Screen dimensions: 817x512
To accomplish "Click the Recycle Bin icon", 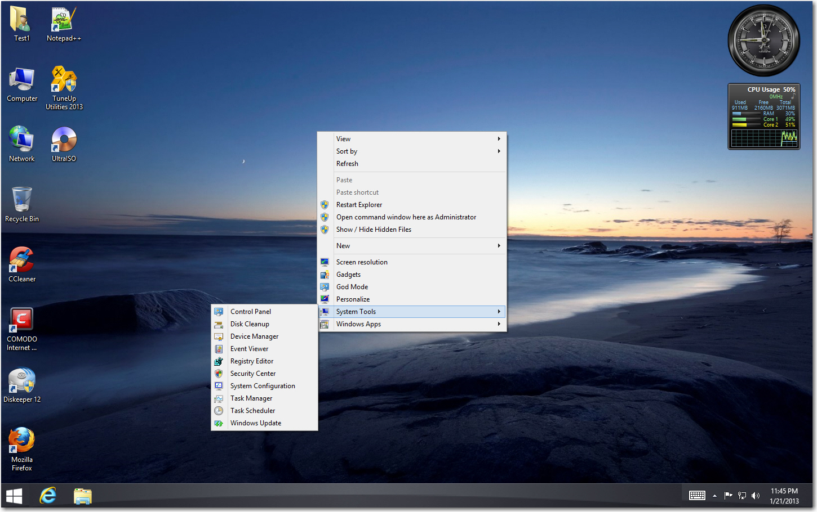I will [x=22, y=204].
